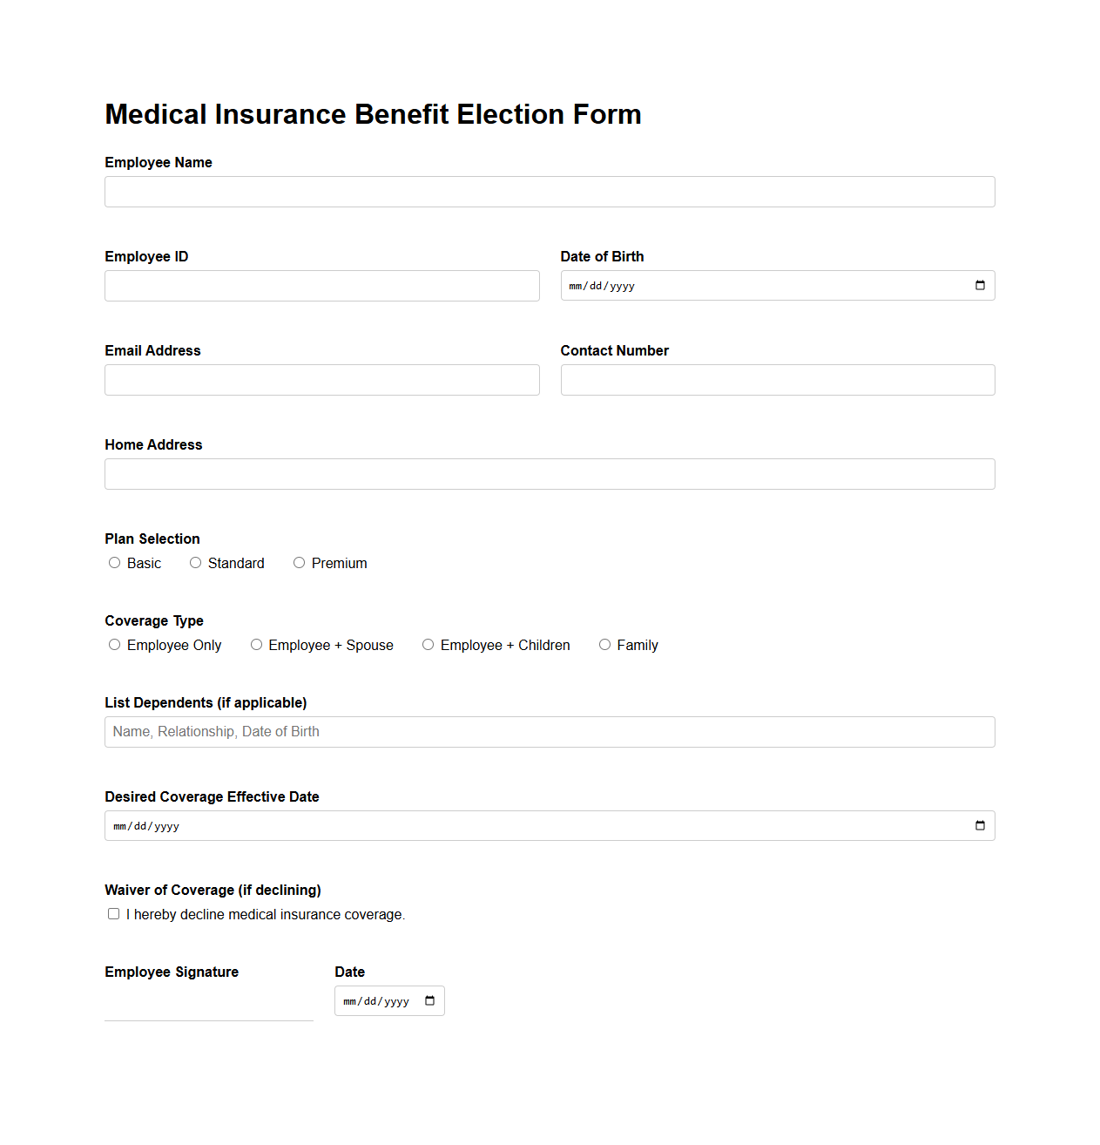Screen dimensions: 1100x1145
Task: Select Employee + Children coverage
Action: coord(428,644)
